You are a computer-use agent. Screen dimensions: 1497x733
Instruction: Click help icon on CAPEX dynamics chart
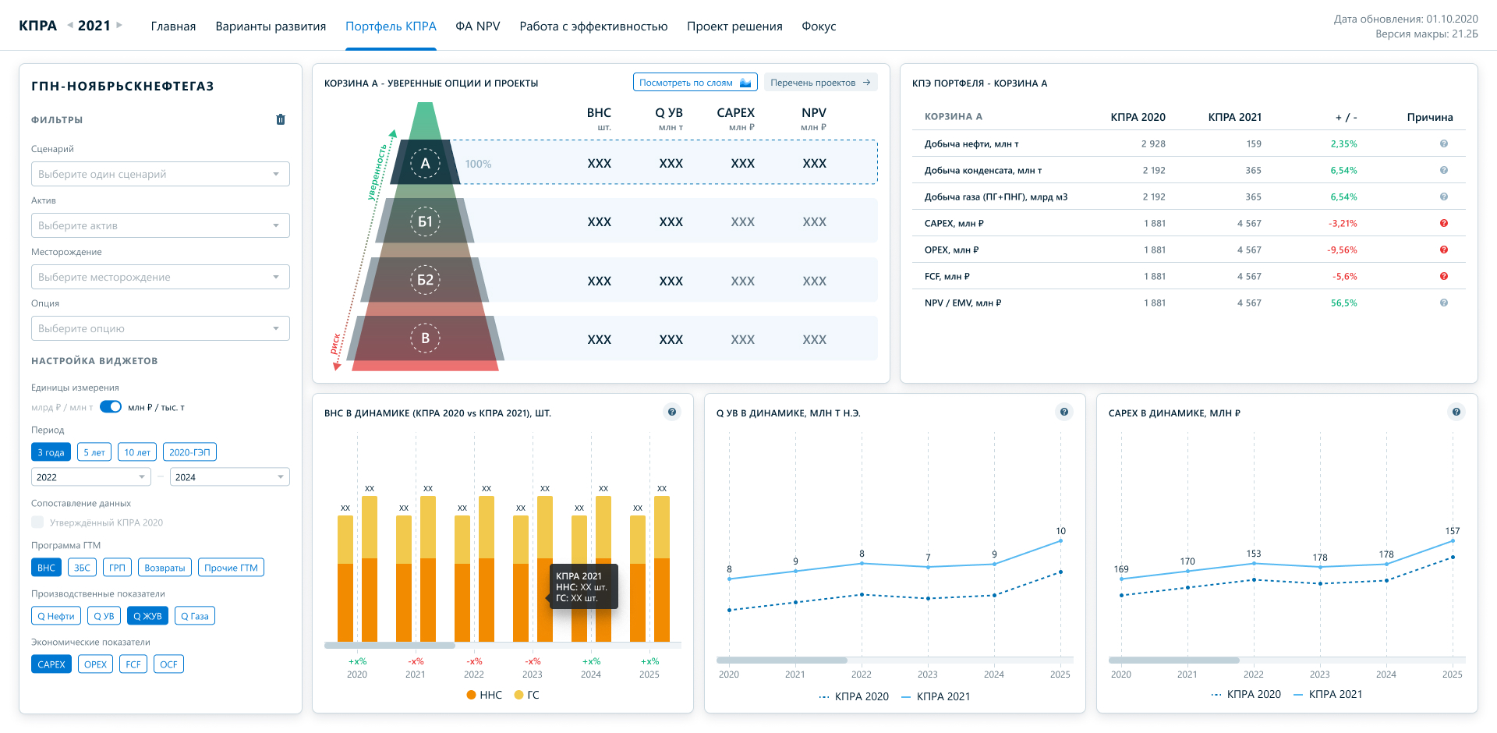1456,412
